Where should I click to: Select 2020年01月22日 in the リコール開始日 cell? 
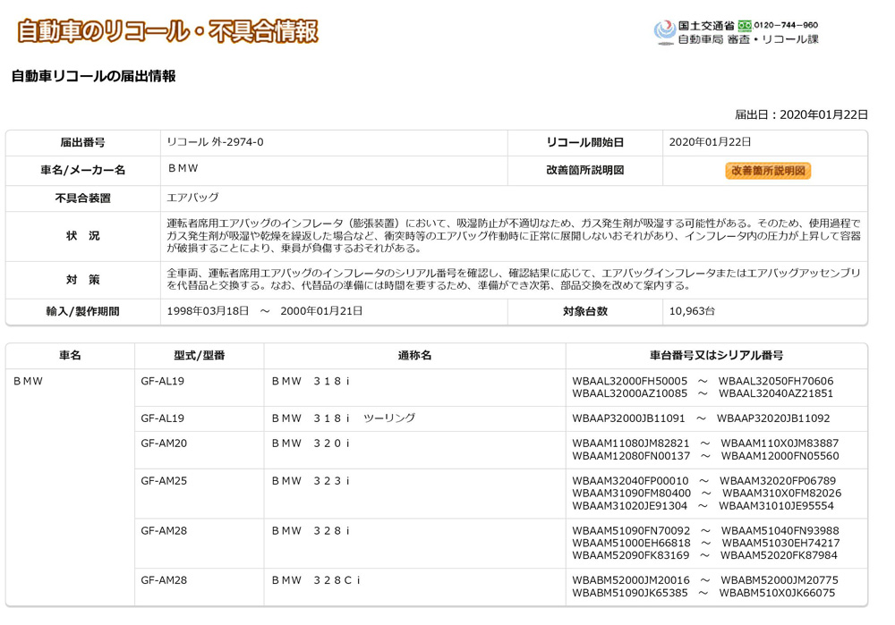click(710, 142)
